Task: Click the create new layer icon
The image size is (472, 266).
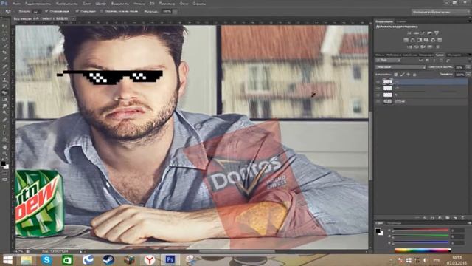Action: click(x=455, y=218)
